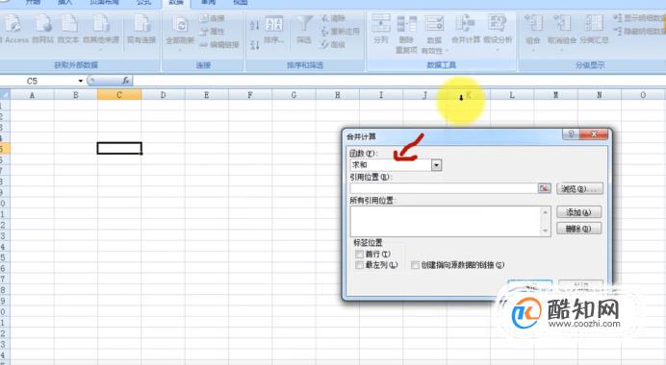Open What-If Analysis (假设分析) menu
This screenshot has height=365, width=666.
pyautogui.click(x=498, y=32)
